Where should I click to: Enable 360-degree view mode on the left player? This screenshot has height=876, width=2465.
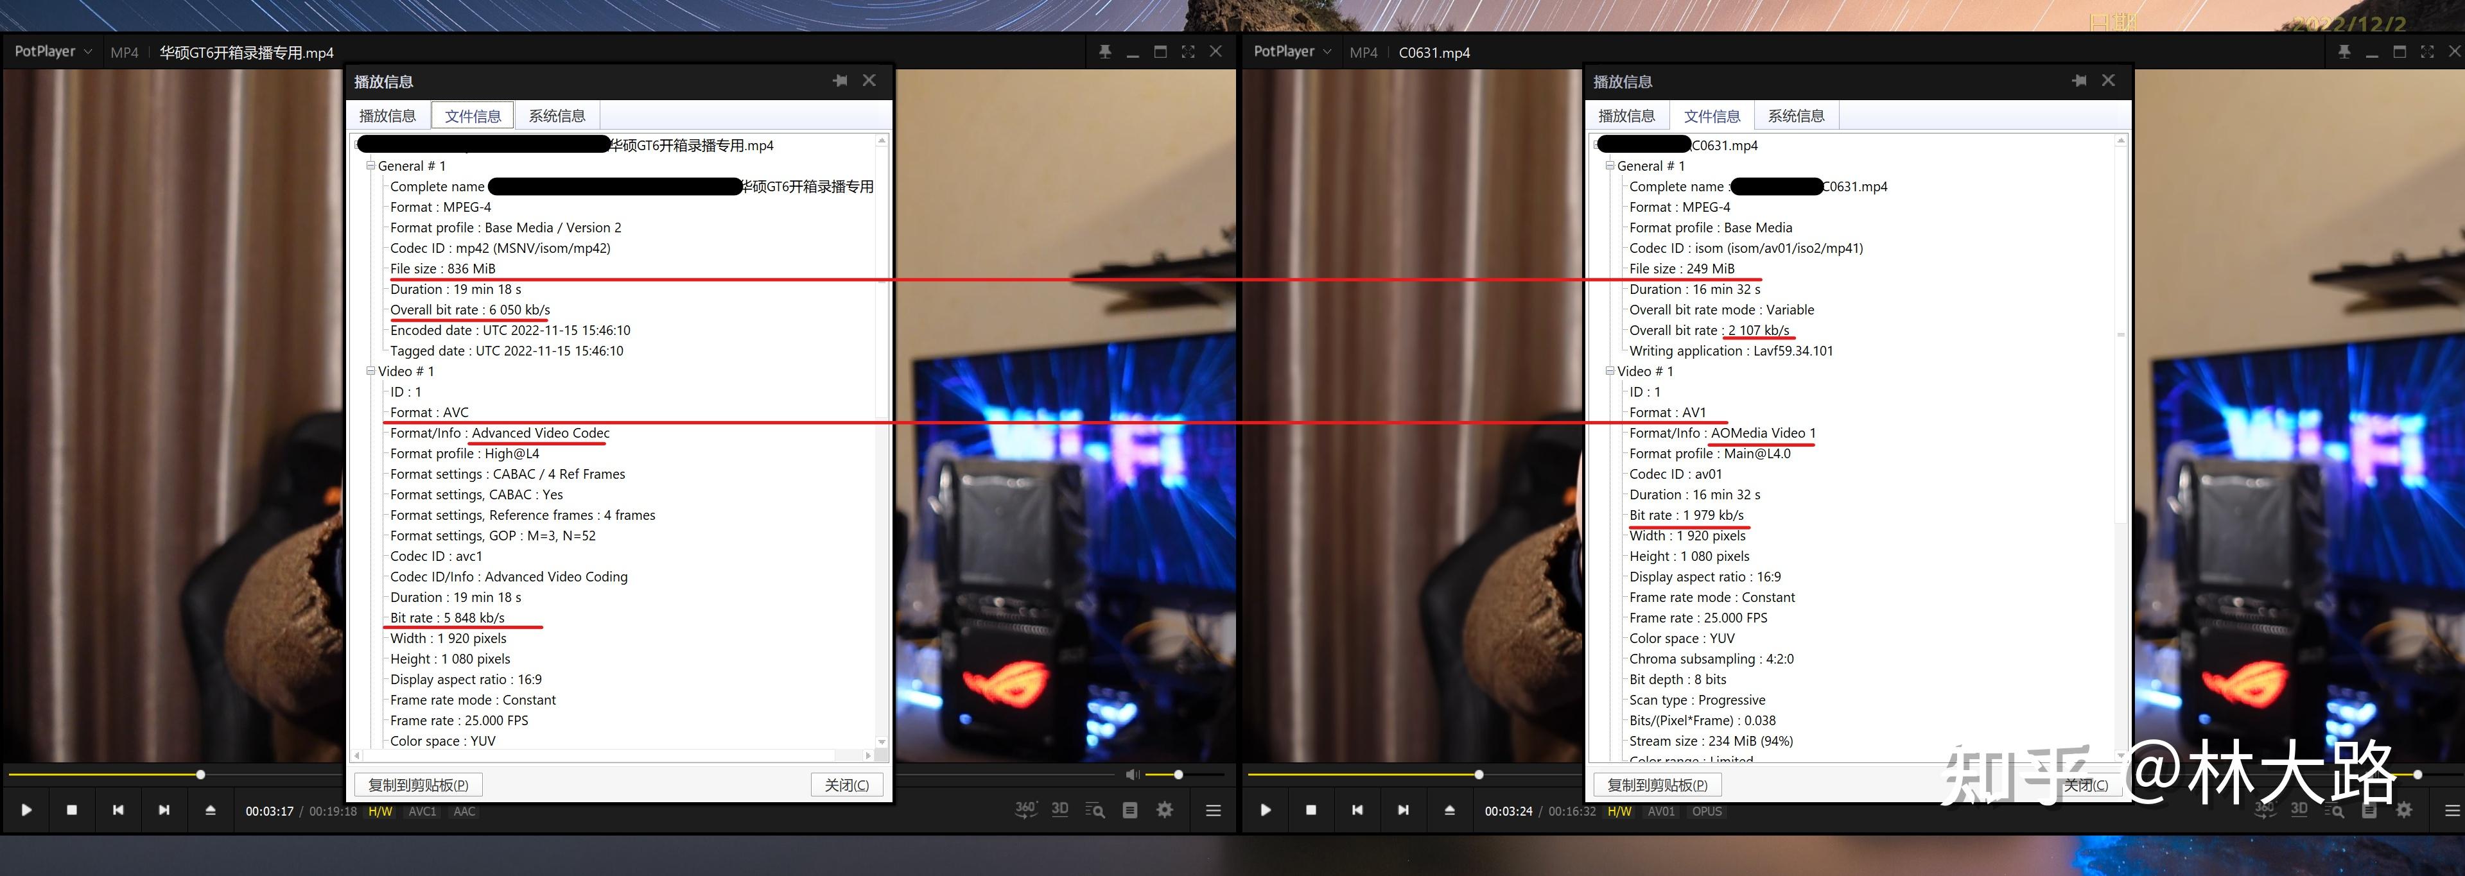[1025, 809]
